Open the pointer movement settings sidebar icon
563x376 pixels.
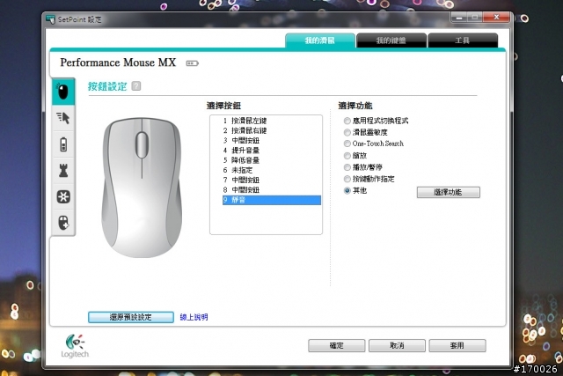point(63,118)
